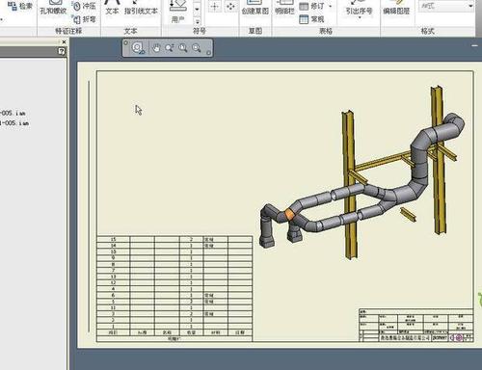This screenshot has height=370, width=482.
Task: Click the 用户 user symbol tool
Action: pos(178,13)
